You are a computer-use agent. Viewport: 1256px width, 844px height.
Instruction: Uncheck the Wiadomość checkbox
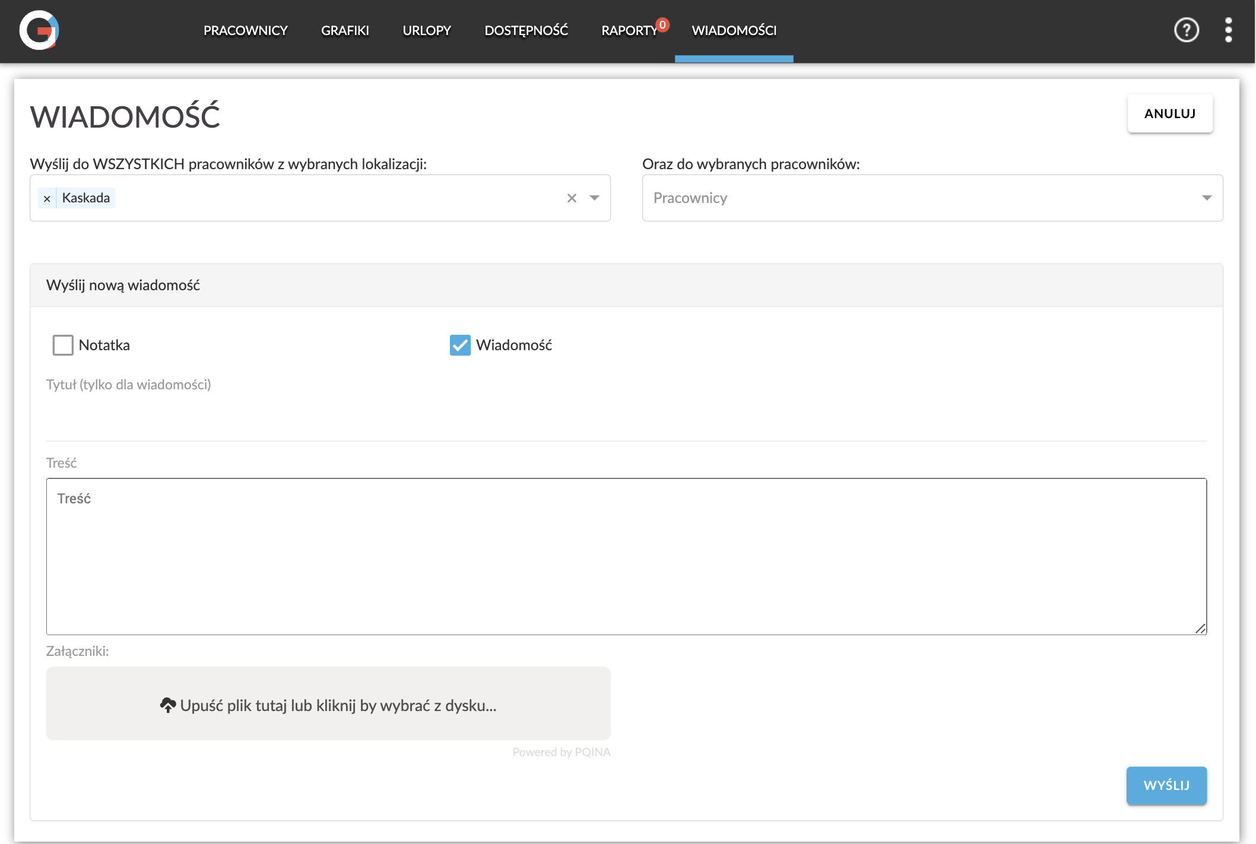click(460, 345)
